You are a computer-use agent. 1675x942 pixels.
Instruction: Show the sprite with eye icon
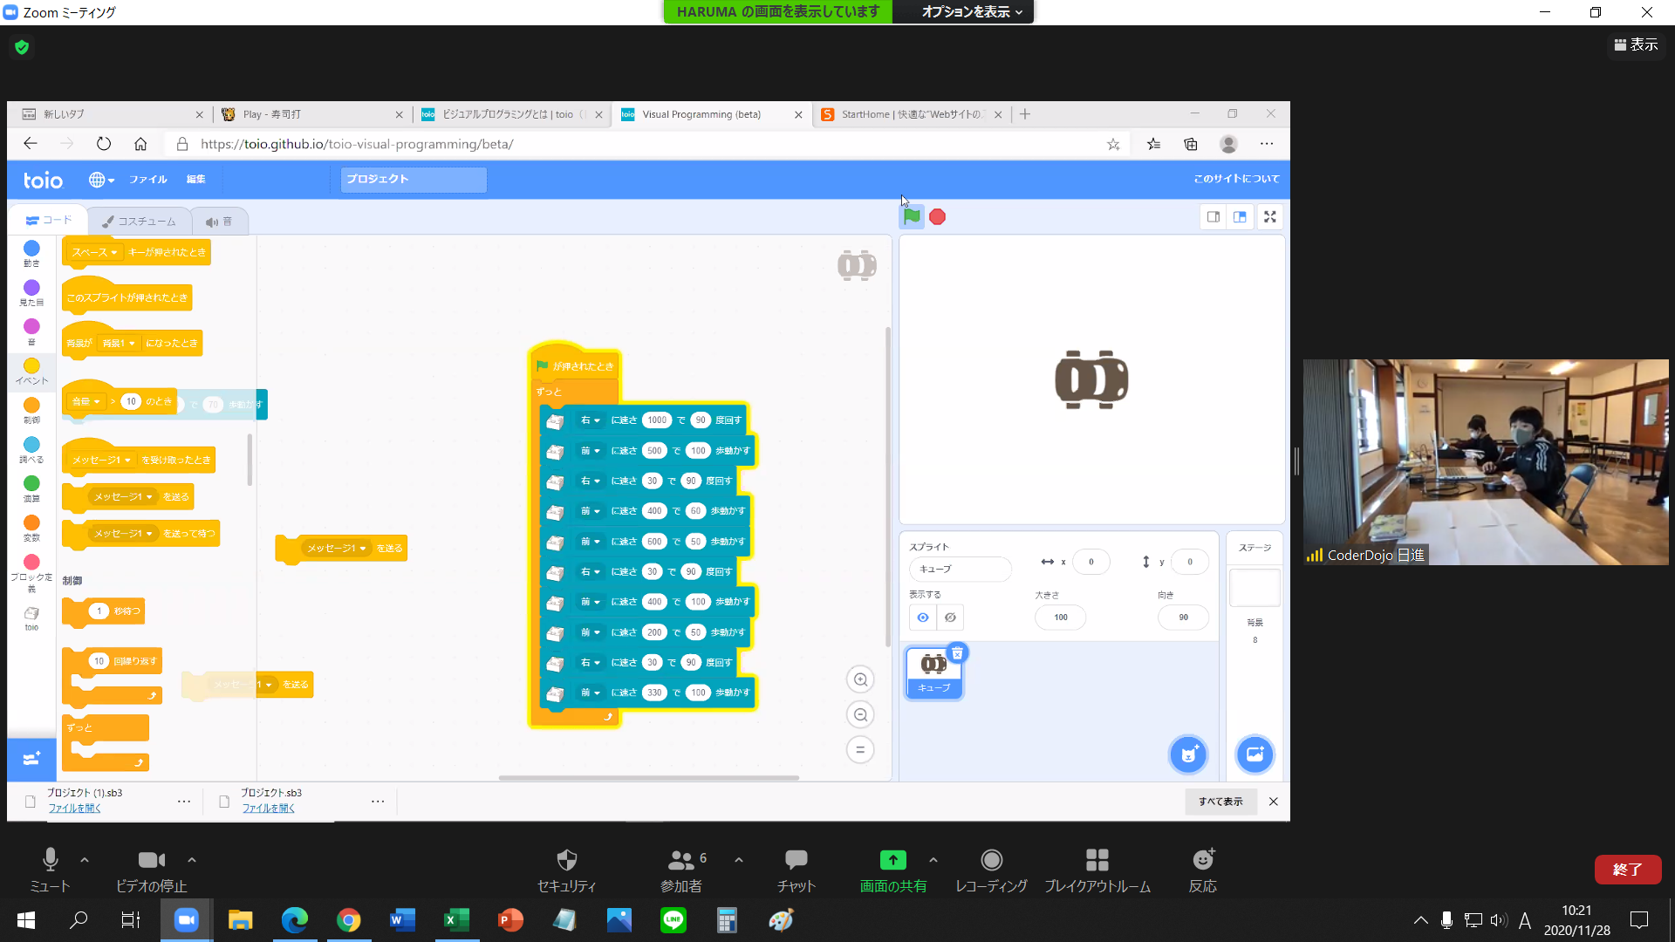click(922, 618)
